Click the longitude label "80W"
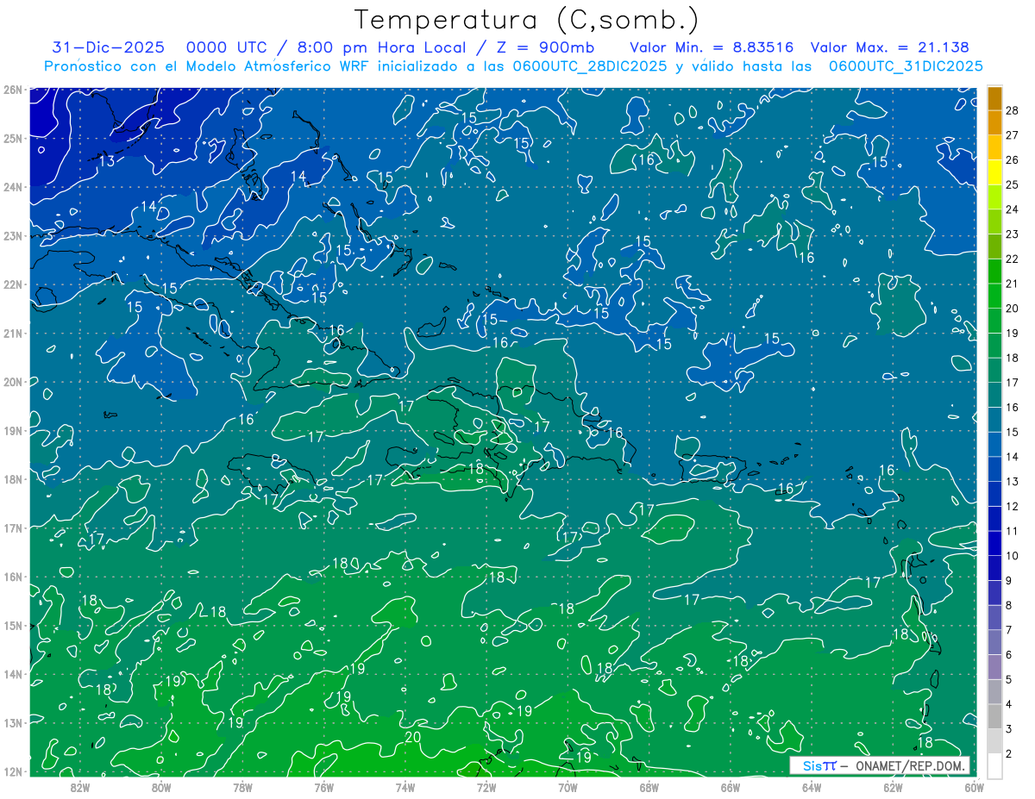Viewport: 1035px width, 799px height. 161,786
